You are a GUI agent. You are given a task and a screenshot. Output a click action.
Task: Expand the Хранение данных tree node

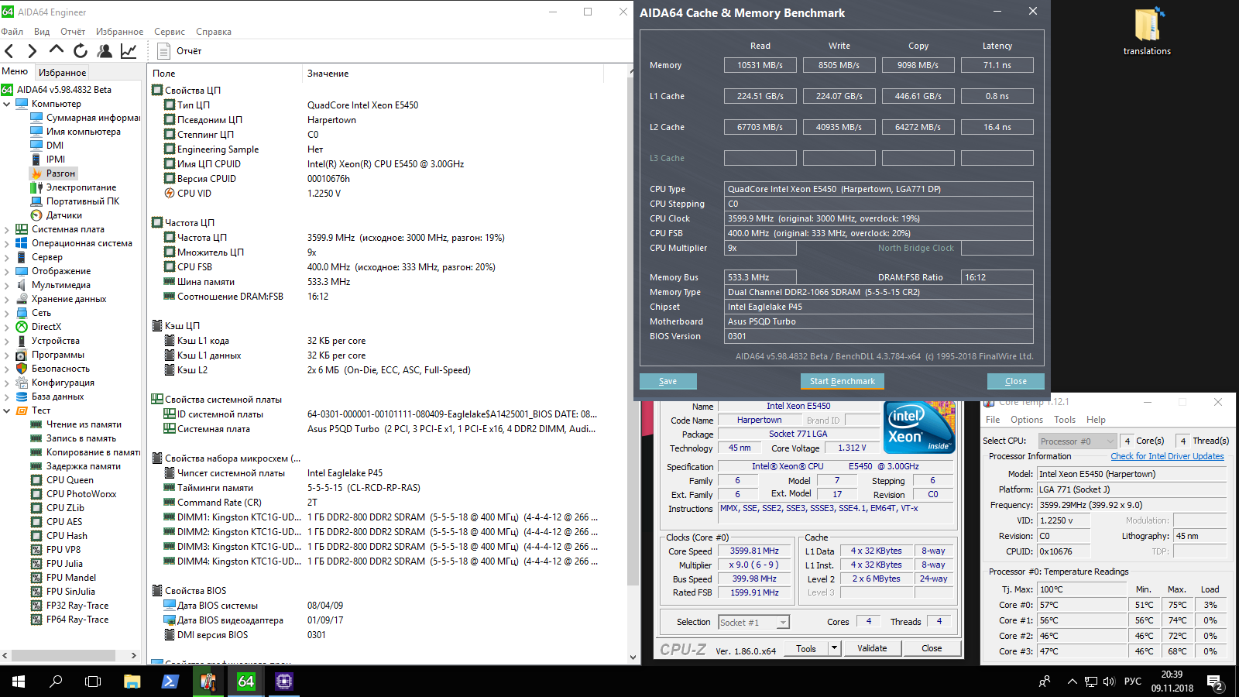pyautogui.click(x=7, y=299)
